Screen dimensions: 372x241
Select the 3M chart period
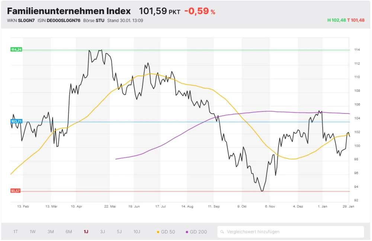click(51, 231)
